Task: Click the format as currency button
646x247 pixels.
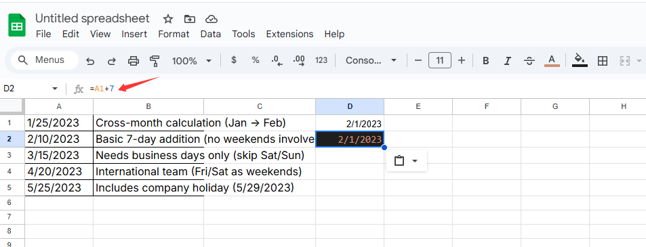Action: pyautogui.click(x=234, y=60)
